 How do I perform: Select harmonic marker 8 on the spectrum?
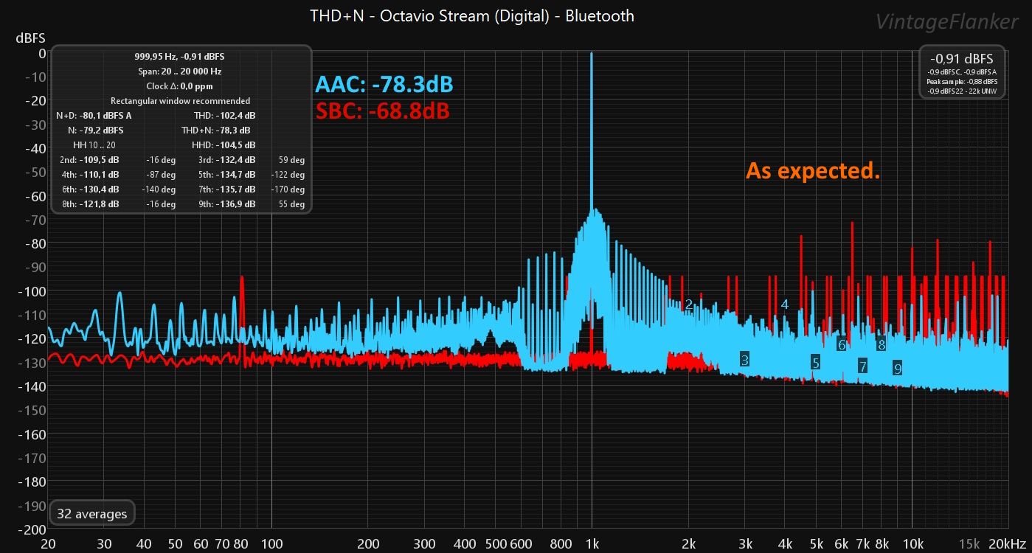881,344
